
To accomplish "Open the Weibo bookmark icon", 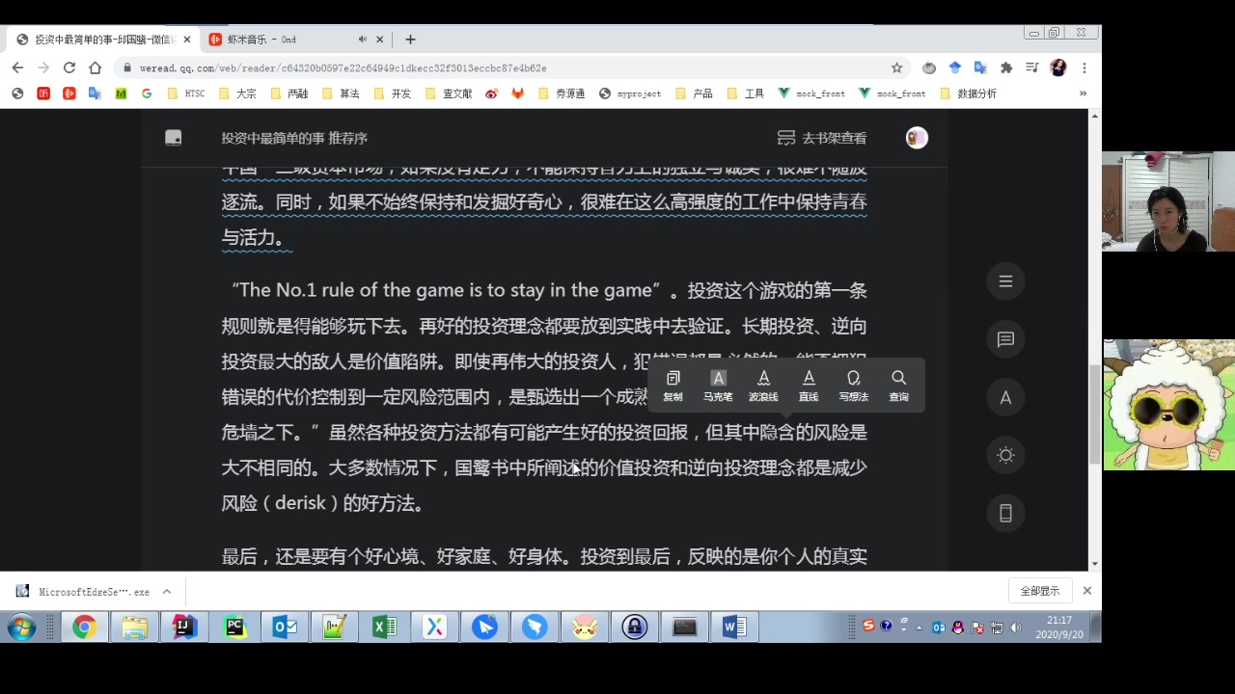I will pyautogui.click(x=492, y=93).
